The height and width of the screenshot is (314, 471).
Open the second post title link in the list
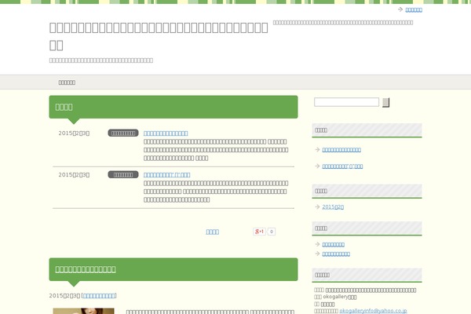(166, 174)
